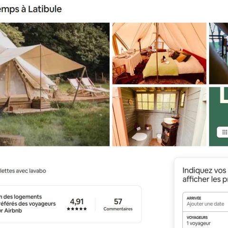The height and width of the screenshot is (228, 228).
Task: Click the five-star rating icons
Action: click(77, 209)
